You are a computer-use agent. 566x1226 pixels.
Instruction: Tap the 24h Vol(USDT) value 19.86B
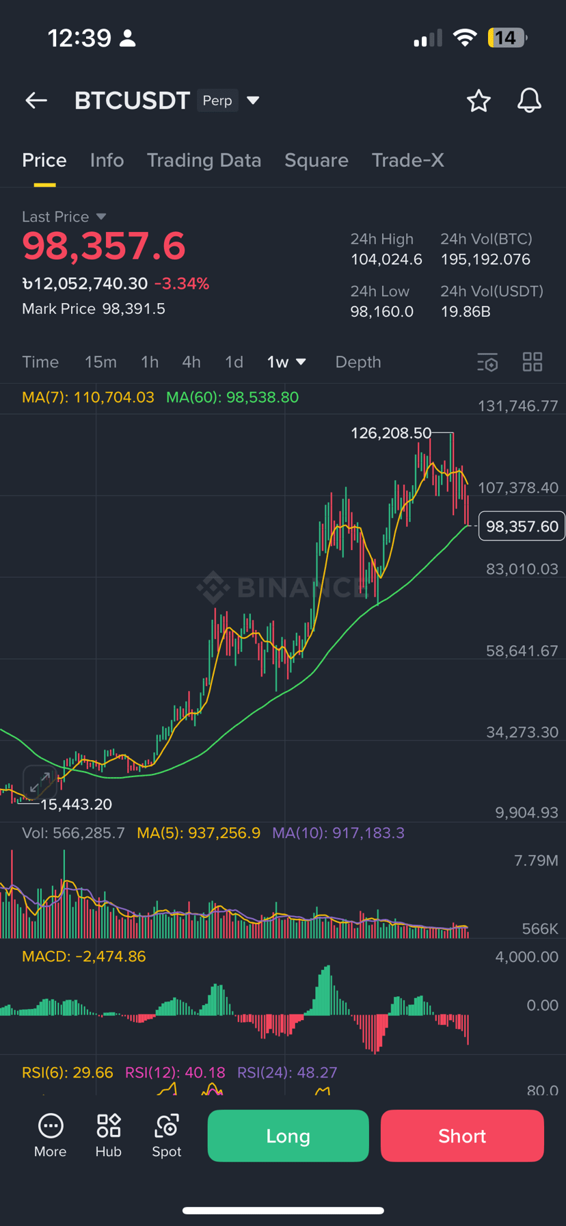pos(466,312)
